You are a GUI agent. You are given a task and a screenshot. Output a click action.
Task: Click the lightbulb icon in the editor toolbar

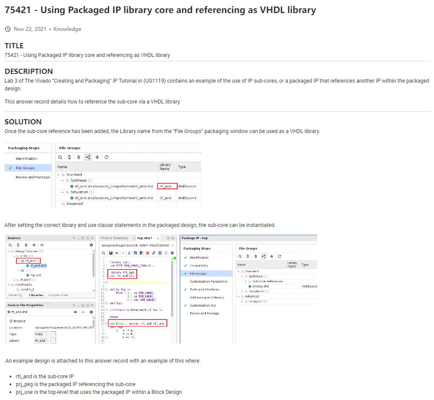(x=166, y=253)
